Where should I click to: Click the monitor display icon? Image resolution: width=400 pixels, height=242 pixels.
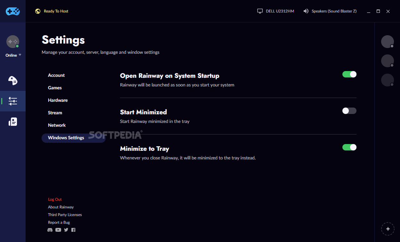coord(260,11)
